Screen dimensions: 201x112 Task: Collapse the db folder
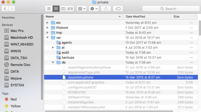pyautogui.click(x=53, y=63)
